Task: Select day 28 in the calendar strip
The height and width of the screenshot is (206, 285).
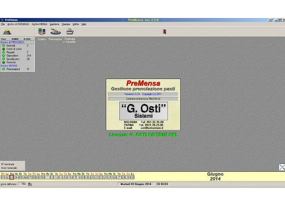Action: [123, 178]
